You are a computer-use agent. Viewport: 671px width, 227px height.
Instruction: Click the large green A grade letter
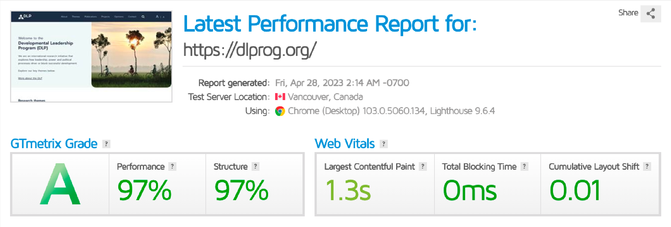pos(60,185)
